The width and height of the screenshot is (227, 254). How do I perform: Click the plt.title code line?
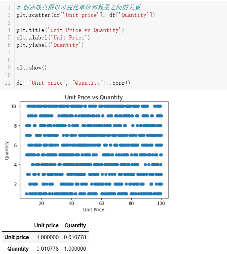click(70, 30)
